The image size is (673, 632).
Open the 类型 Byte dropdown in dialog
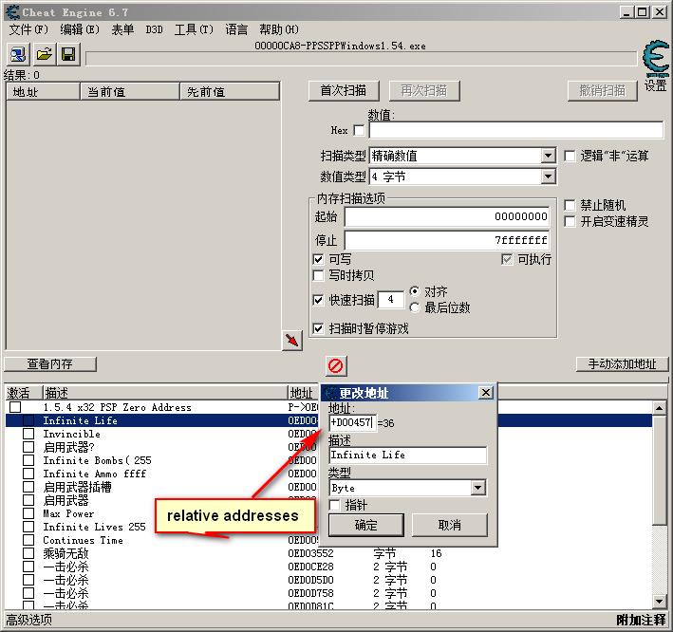coord(478,488)
